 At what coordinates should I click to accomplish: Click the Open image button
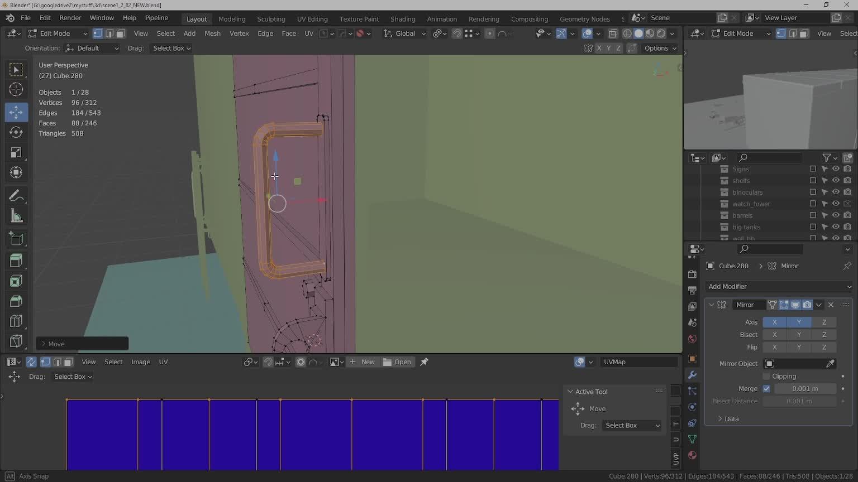pyautogui.click(x=397, y=362)
